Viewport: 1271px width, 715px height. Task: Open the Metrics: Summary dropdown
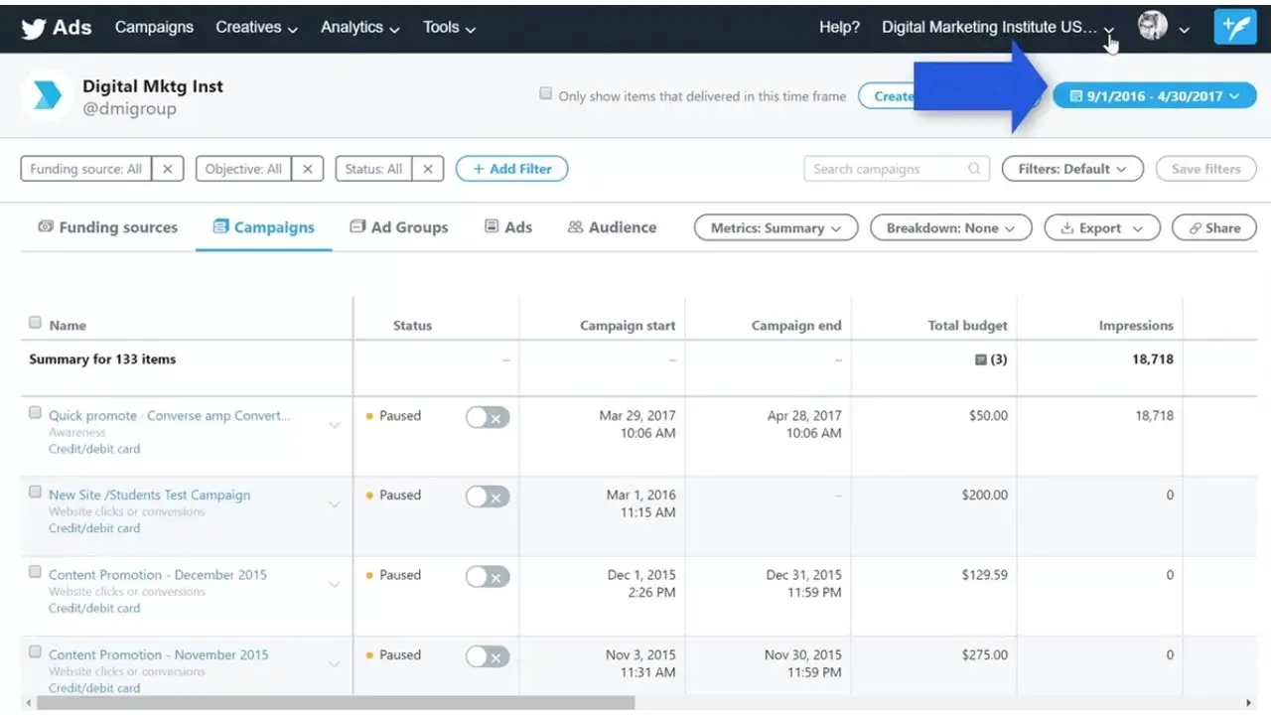776,227
